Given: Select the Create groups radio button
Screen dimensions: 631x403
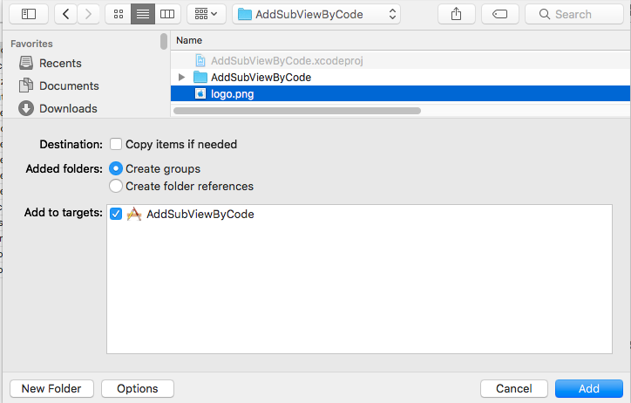Looking at the screenshot, I should click(x=116, y=168).
